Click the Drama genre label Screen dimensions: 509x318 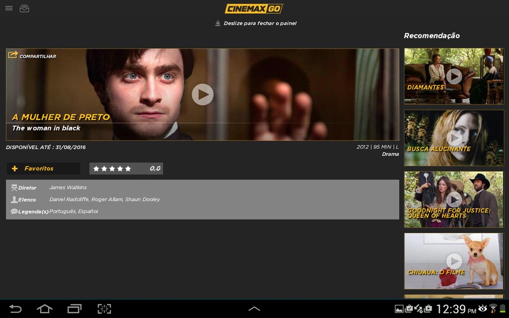390,154
